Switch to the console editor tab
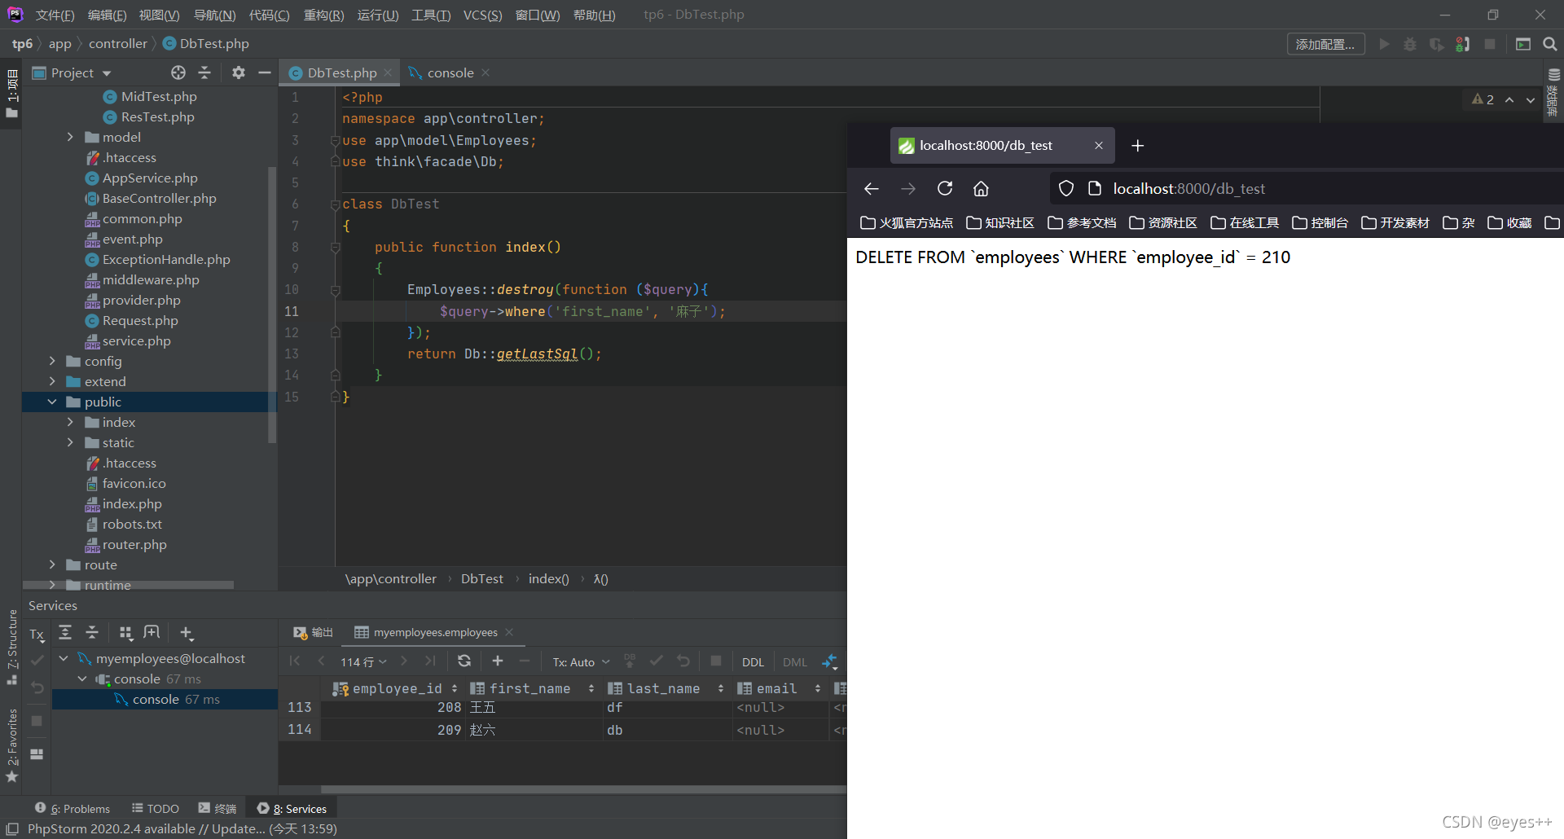 [x=450, y=72]
